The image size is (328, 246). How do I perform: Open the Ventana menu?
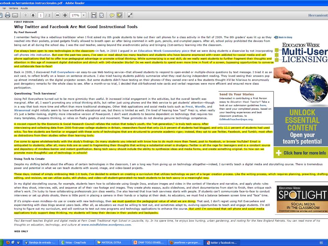coord(13,8)
